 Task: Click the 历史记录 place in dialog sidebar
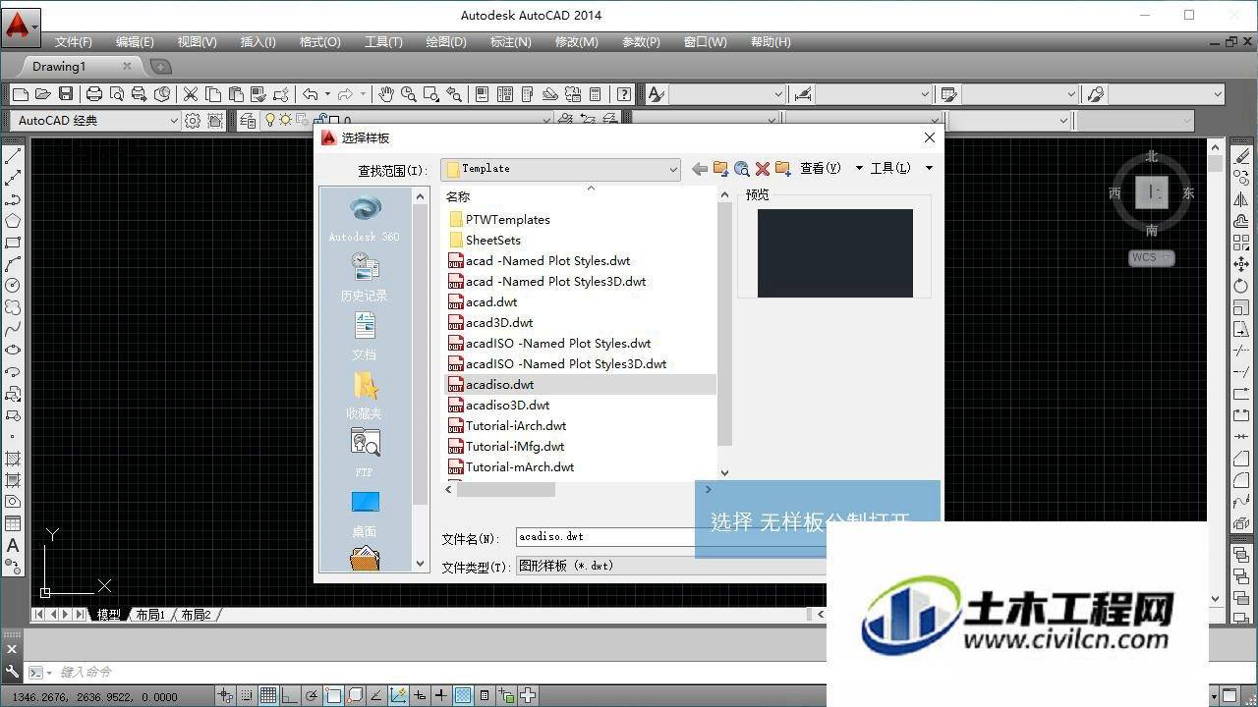[x=365, y=277]
